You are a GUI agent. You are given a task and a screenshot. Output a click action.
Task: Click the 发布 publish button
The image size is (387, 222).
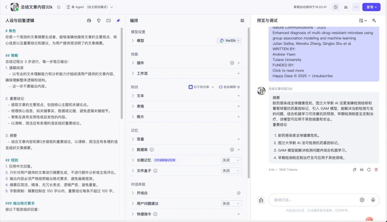coord(371,7)
